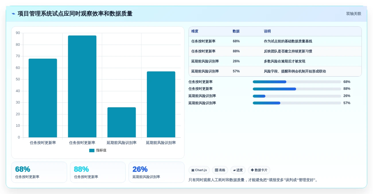This screenshot has width=373, height=194.
Task: Click the 表格 tag chip
Action: click(x=220, y=170)
